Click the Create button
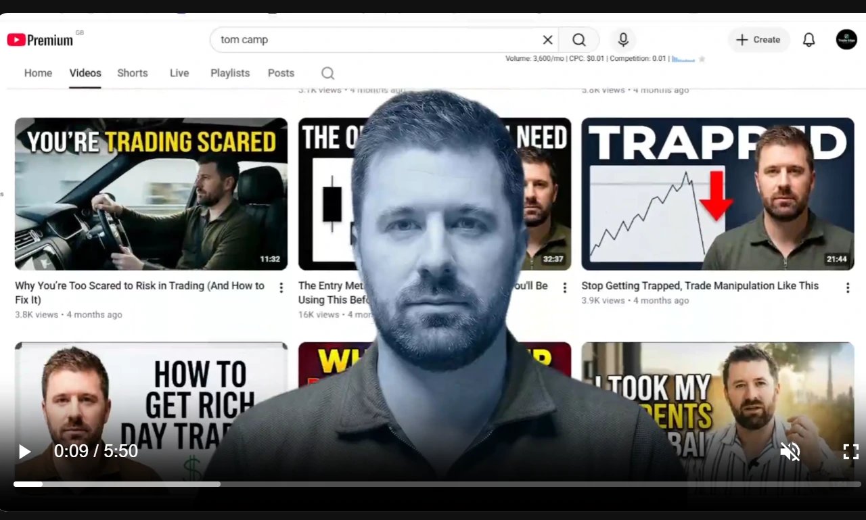 click(x=758, y=40)
